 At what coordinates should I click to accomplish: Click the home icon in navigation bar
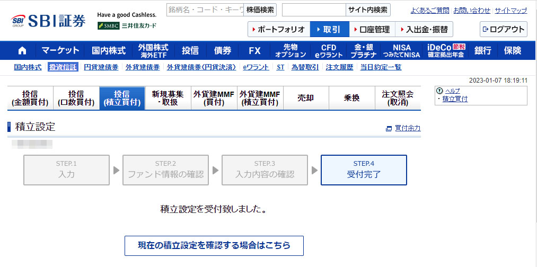click(22, 51)
